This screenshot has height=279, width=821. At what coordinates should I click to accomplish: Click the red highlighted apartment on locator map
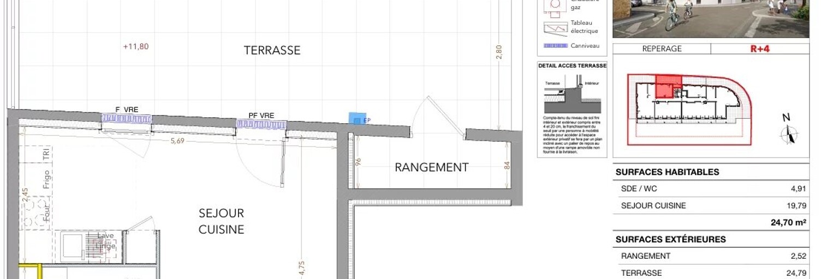668,86
